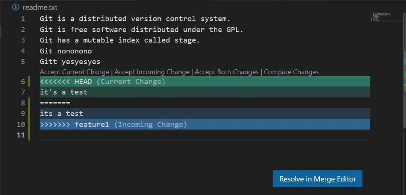406x195 pixels.
Task: Click the overview ruler conflict marker
Action: (x=404, y=60)
